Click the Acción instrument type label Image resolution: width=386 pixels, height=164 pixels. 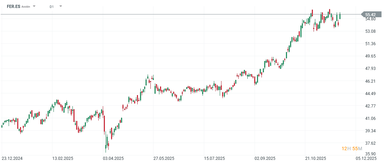pos(26,7)
